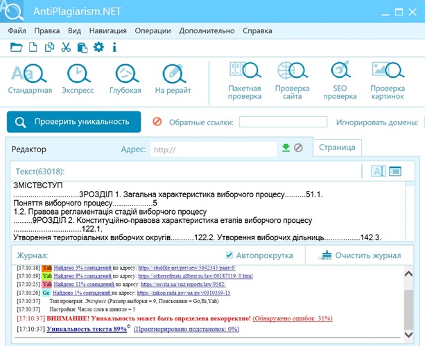Select the Глубокая check mode
Image resolution: width=425 pixels, height=346 pixels.
tap(125, 79)
